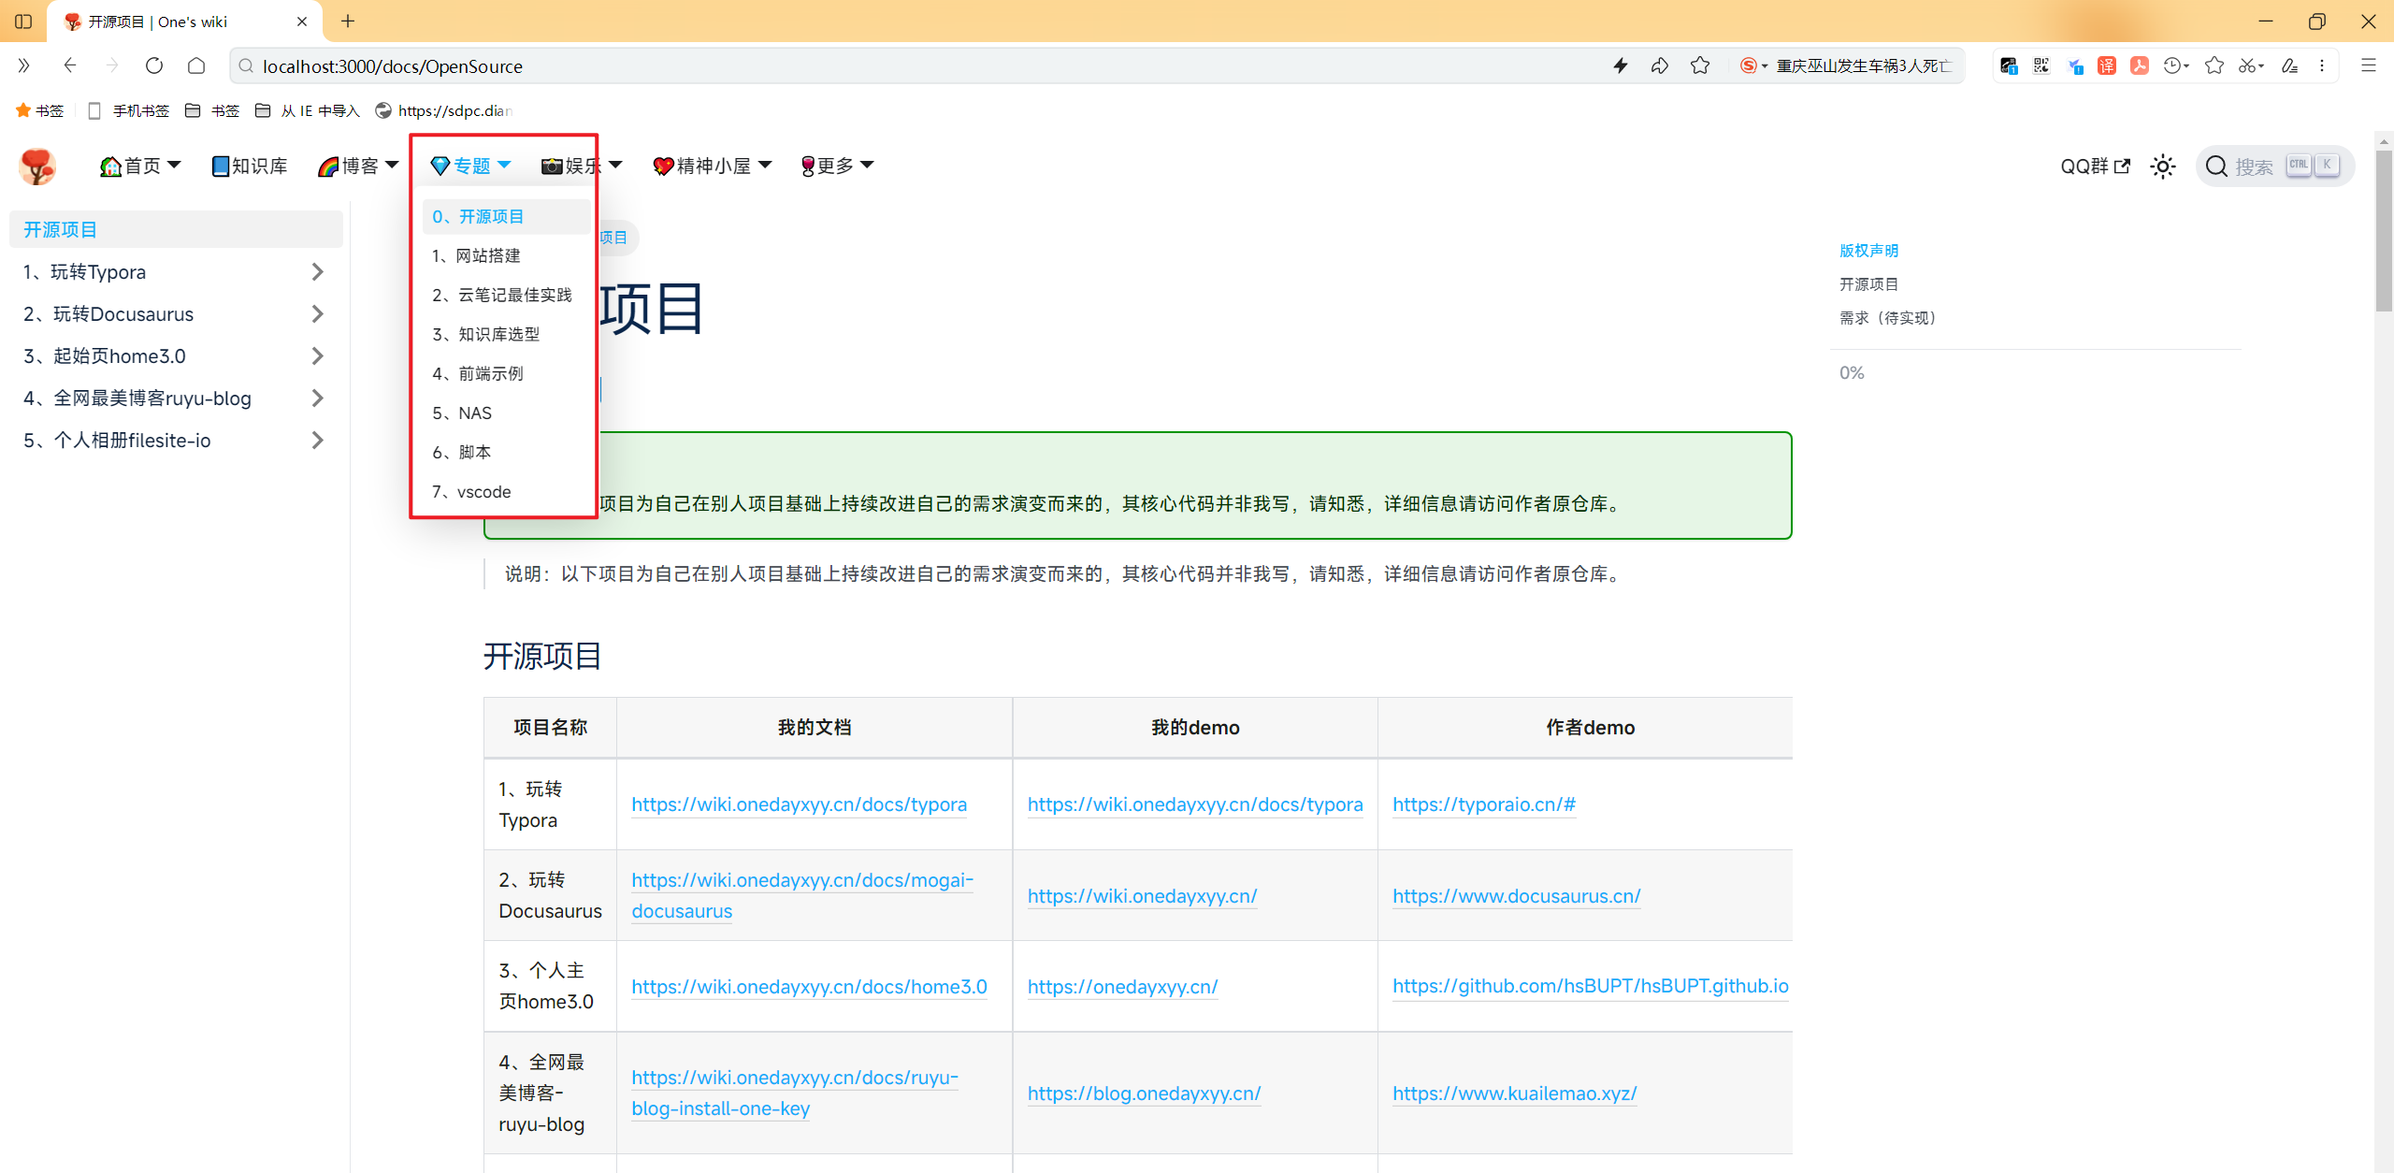The height and width of the screenshot is (1173, 2394).
Task: Click the pen annotate toolbar icon
Action: (2289, 65)
